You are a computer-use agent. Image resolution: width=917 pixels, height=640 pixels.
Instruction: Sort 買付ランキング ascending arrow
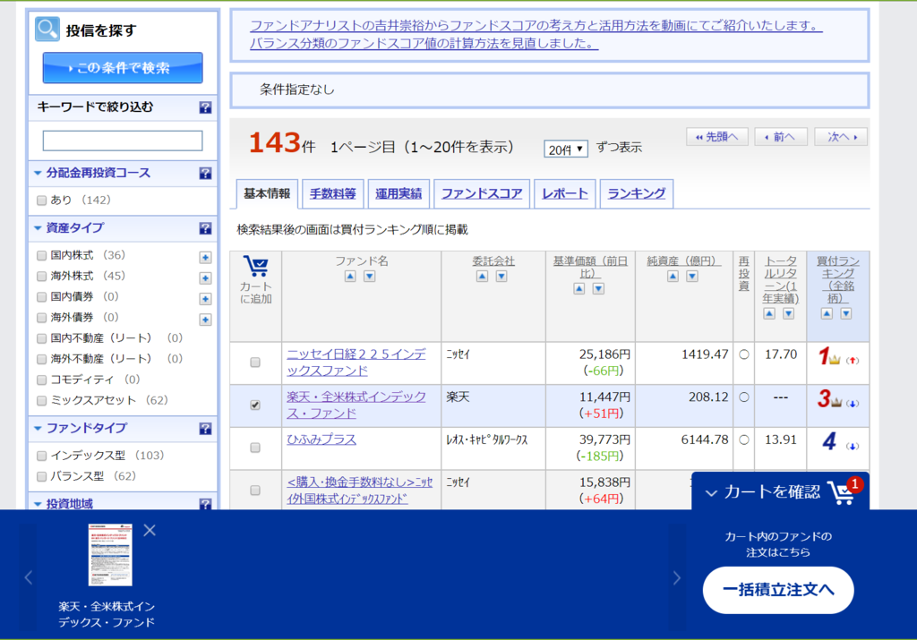click(x=827, y=314)
